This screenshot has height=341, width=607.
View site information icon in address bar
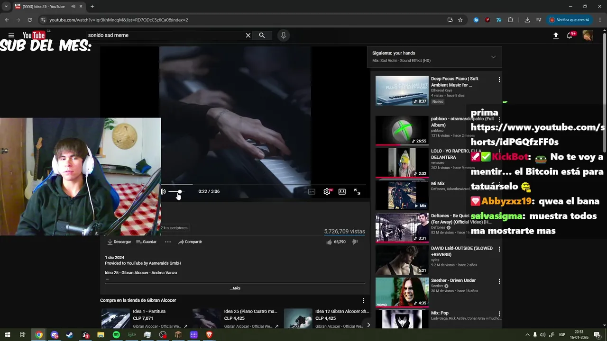click(43, 20)
